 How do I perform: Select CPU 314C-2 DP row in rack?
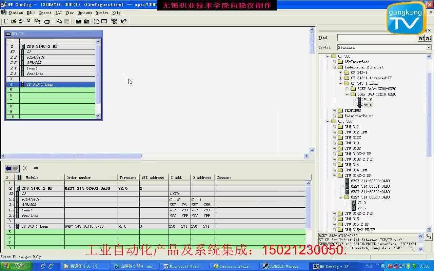(x=51, y=46)
